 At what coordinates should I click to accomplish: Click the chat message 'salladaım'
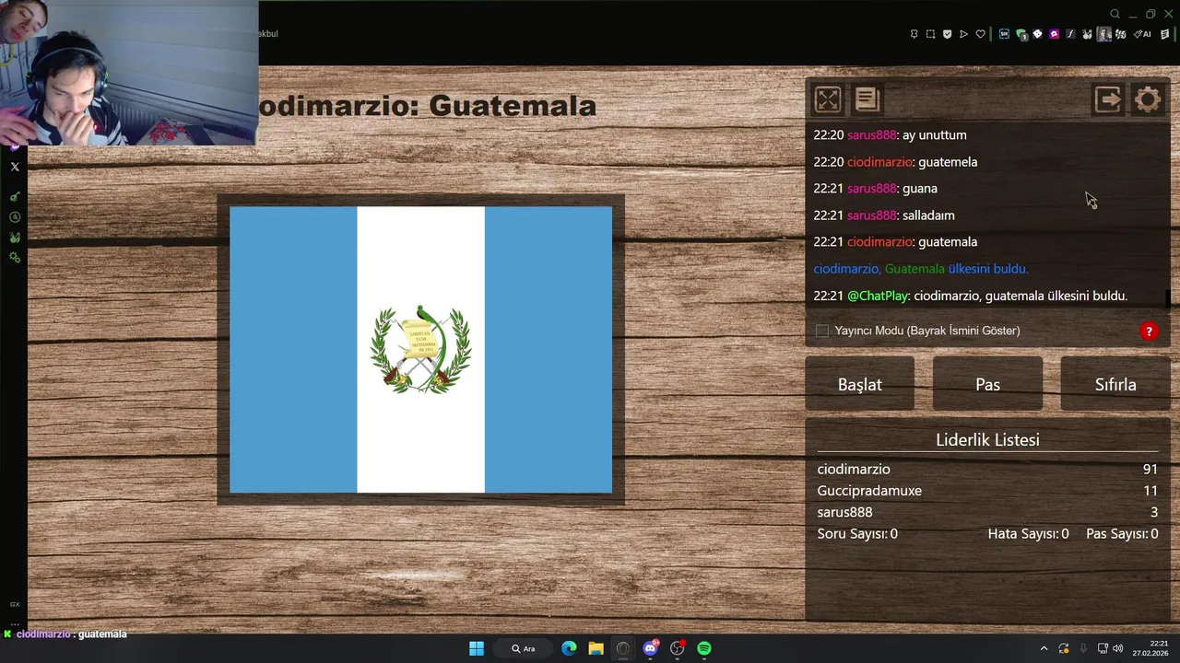click(x=928, y=215)
